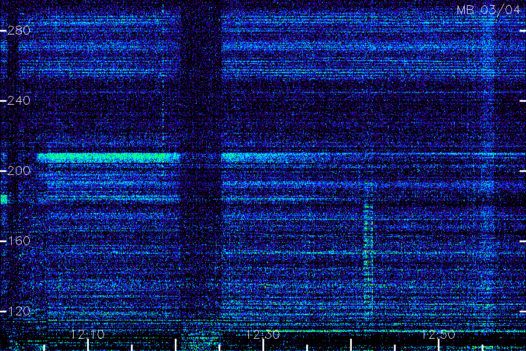The width and height of the screenshot is (526, 351).
Task: Click the 240 frequency axis label
Action: click(x=19, y=101)
